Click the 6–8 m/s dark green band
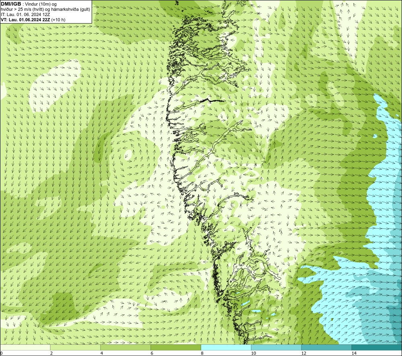 pyautogui.click(x=176, y=347)
